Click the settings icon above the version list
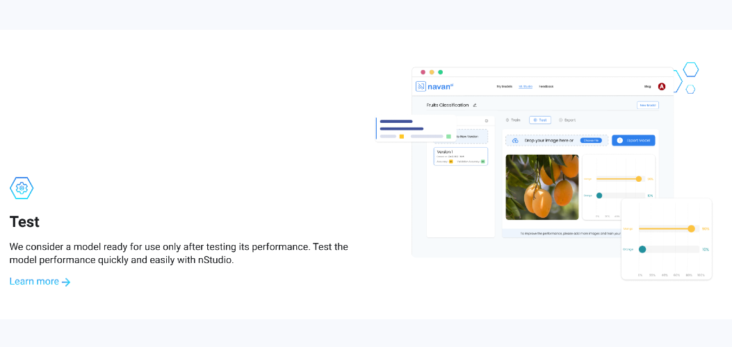The height and width of the screenshot is (347, 732). click(486, 121)
